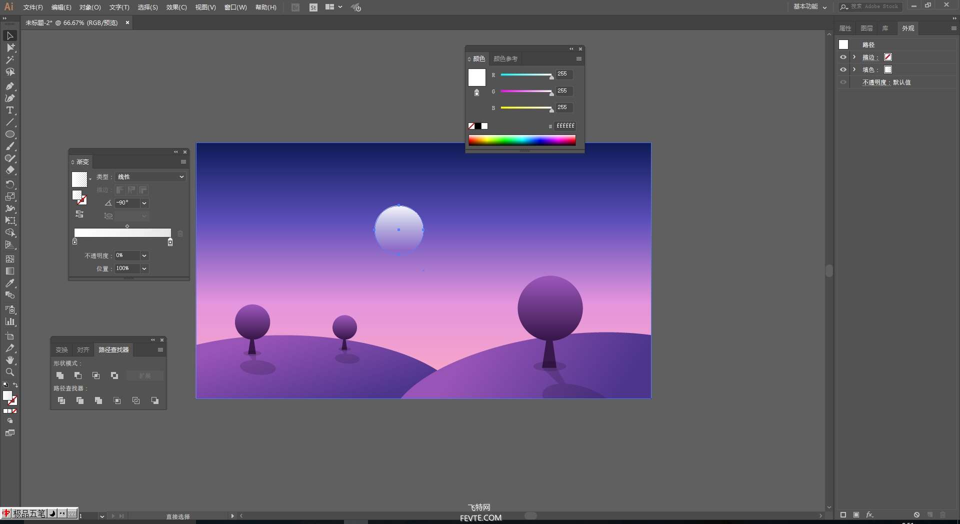The image size is (960, 524).
Task: Select the Mesh tool
Action: point(10,259)
